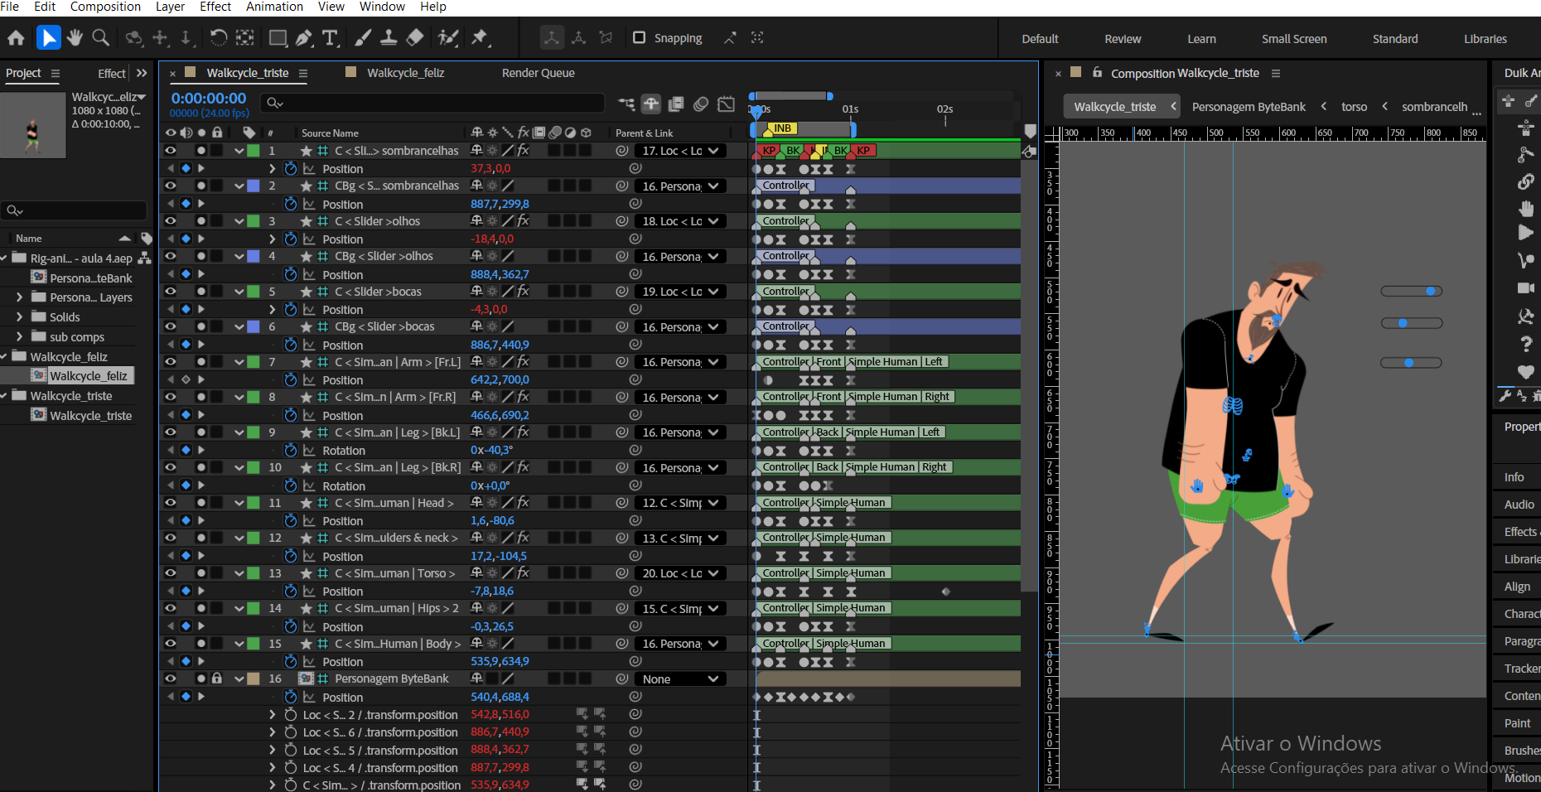Open the Animation menu
Screen dimensions: 1541x792
pyautogui.click(x=274, y=7)
